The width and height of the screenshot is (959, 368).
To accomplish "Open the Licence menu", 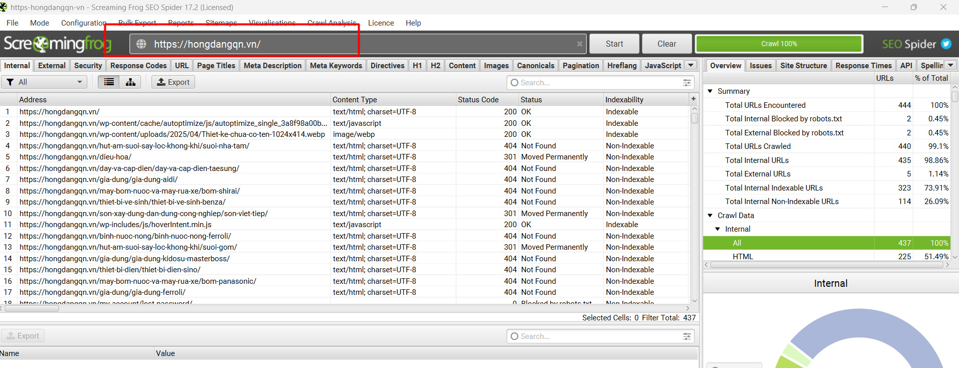I will pos(381,23).
